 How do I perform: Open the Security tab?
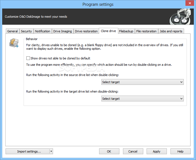pos(26,31)
